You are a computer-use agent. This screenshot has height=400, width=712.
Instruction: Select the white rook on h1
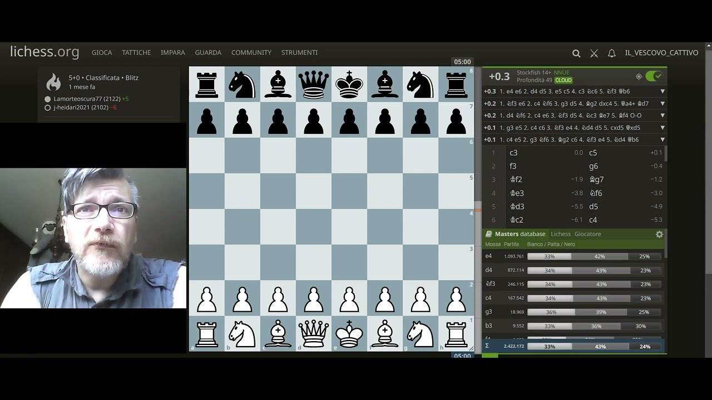pyautogui.click(x=456, y=333)
